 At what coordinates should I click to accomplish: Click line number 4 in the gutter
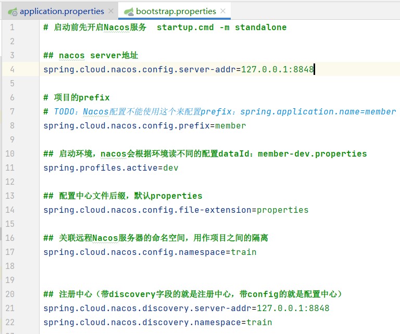[12, 69]
